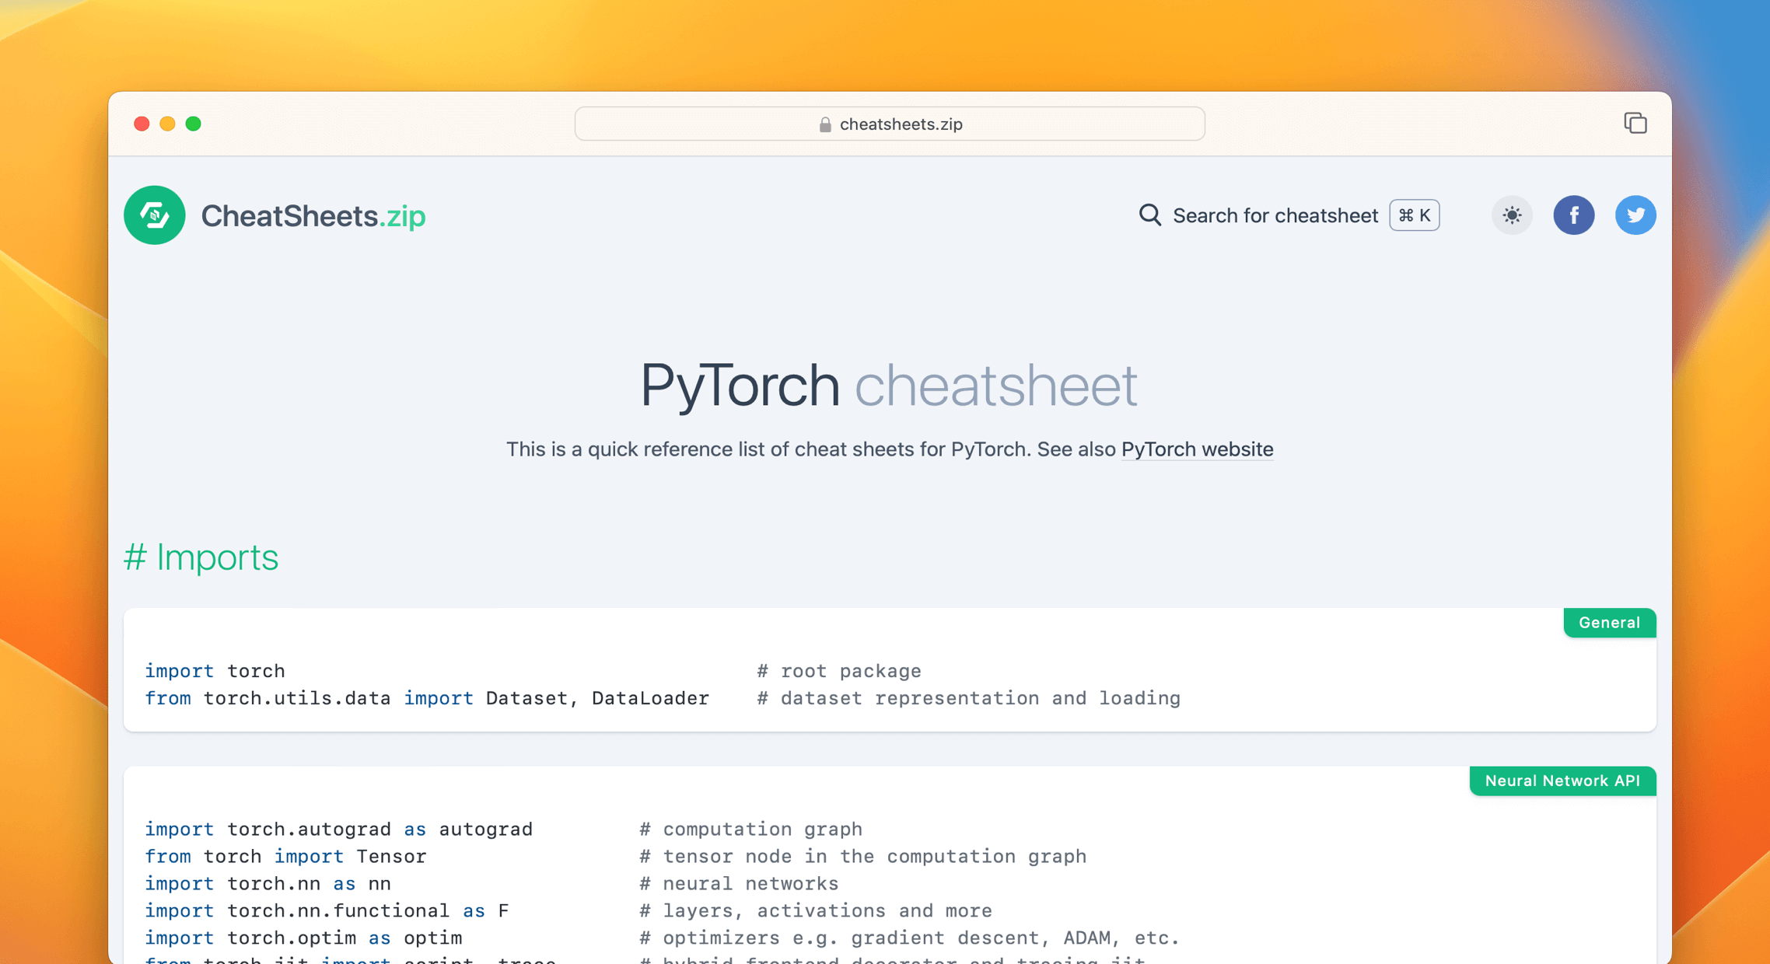This screenshot has width=1770, height=964.
Task: Click the CheatSheets.zip logo icon
Action: [x=154, y=215]
